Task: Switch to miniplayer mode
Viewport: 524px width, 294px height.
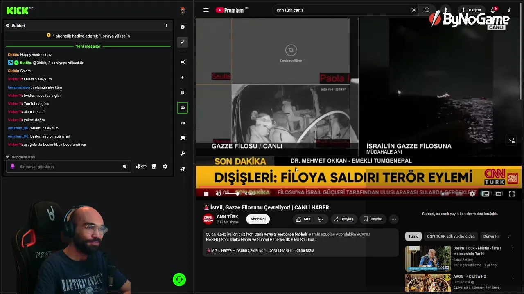Action: [x=485, y=194]
